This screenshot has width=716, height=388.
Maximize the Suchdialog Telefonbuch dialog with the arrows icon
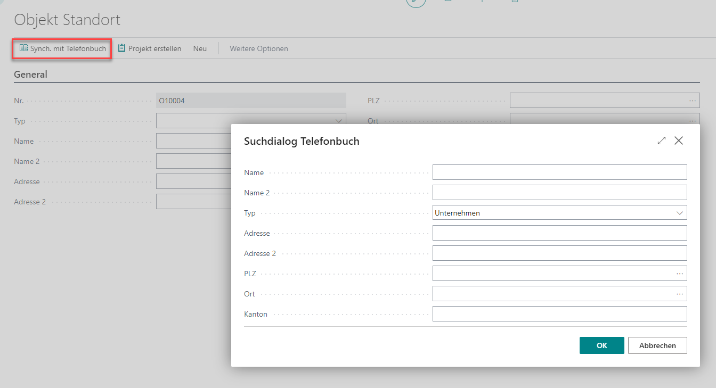click(x=662, y=141)
